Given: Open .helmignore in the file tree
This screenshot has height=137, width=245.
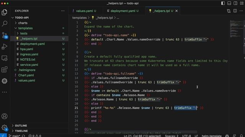Looking at the screenshot, I should pyautogui.click(x=39, y=70).
